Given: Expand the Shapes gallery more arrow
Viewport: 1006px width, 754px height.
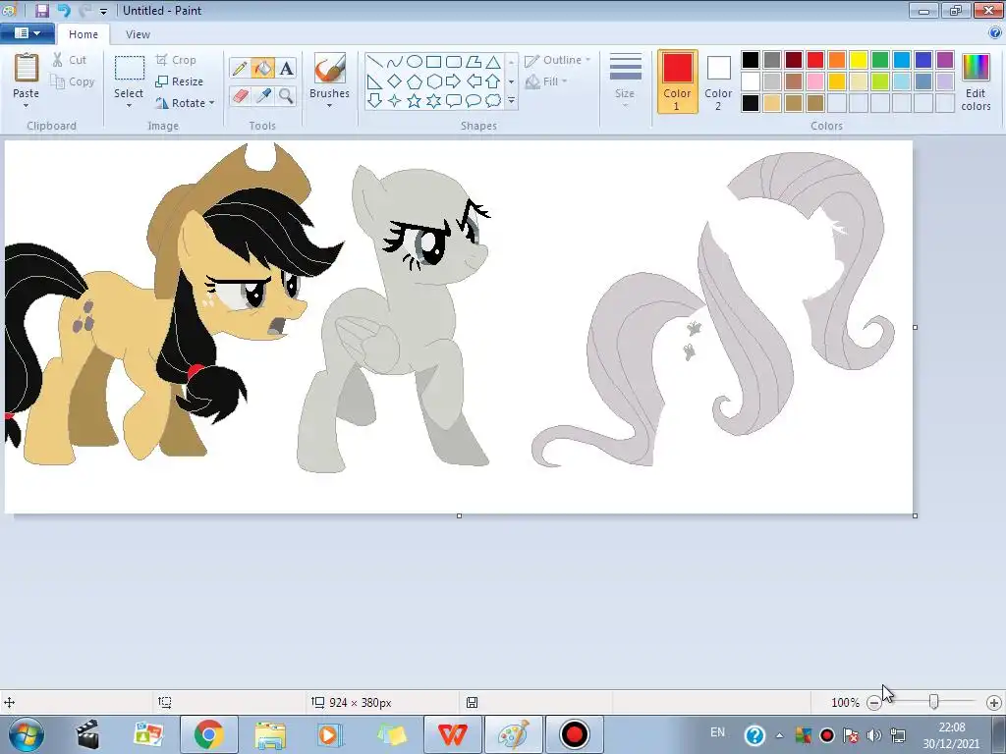Looking at the screenshot, I should [511, 101].
